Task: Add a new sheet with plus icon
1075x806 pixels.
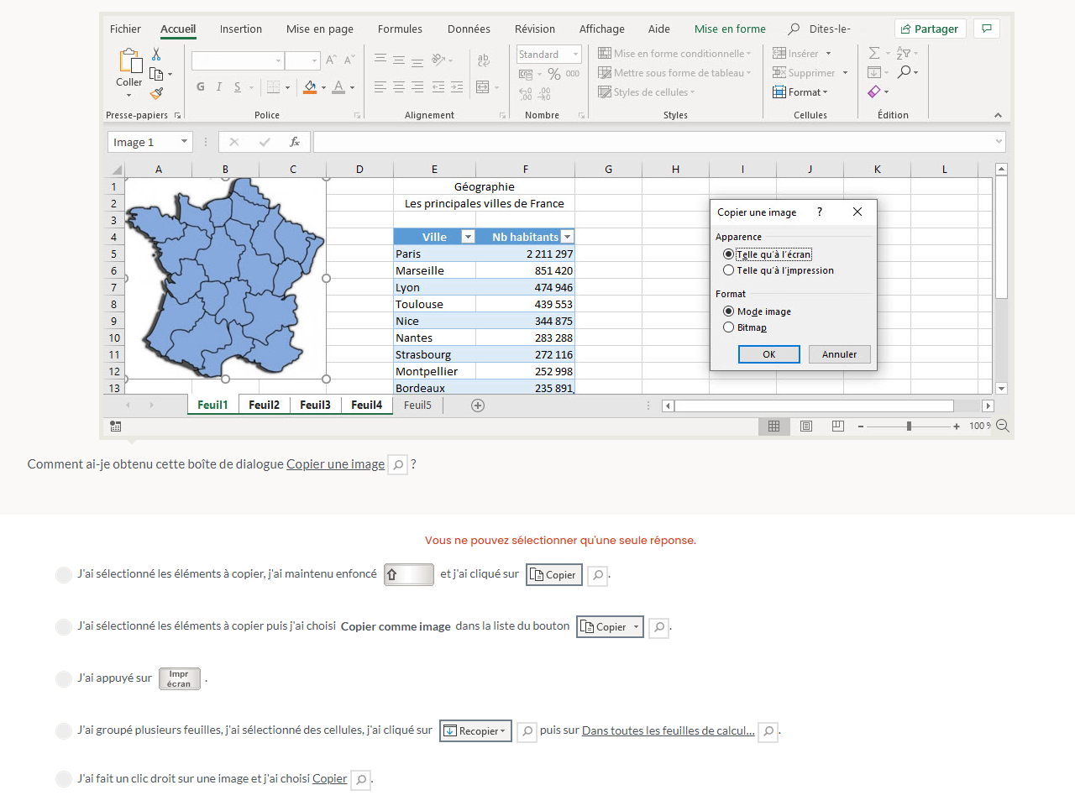Action: pos(478,406)
